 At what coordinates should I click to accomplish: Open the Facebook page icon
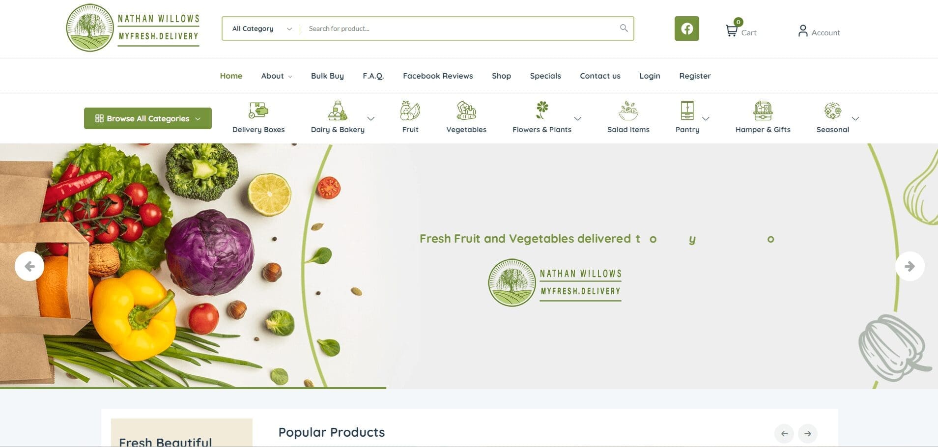[686, 28]
